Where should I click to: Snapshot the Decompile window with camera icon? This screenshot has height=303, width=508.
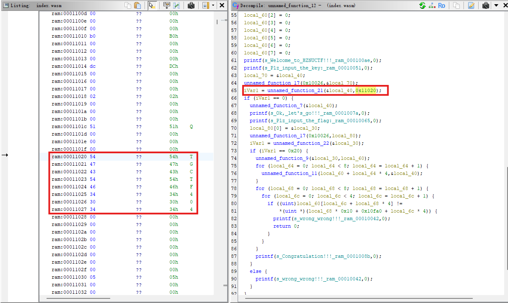coord(486,5)
